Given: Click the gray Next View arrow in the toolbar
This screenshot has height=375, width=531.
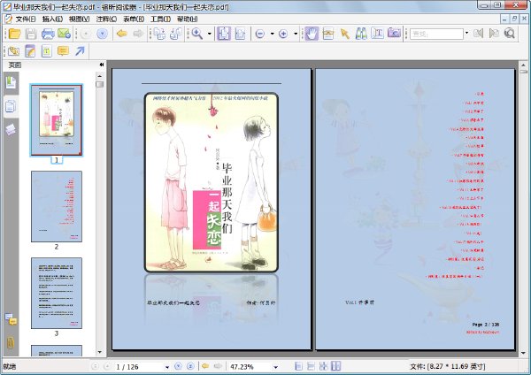Looking at the screenshot, I should pyautogui.click(x=138, y=34).
